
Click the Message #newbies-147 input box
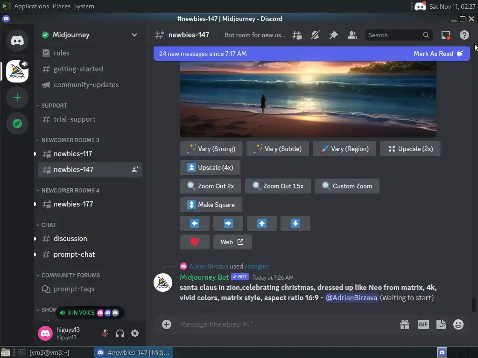tap(287, 324)
